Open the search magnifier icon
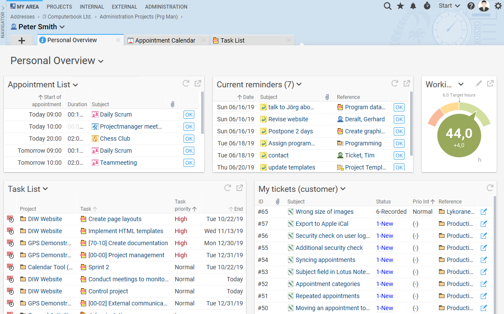This screenshot has height=314, width=504. click(387, 6)
